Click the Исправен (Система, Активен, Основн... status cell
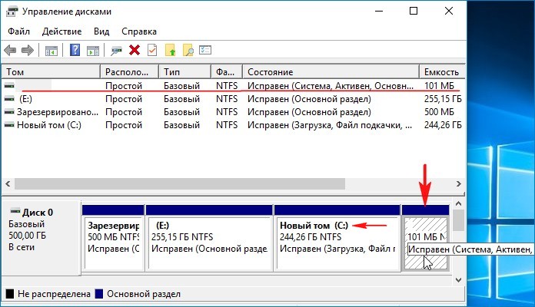Screen dimensions: 535x307 click(331, 85)
